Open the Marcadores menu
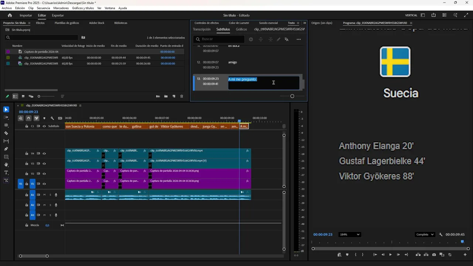 point(61,8)
